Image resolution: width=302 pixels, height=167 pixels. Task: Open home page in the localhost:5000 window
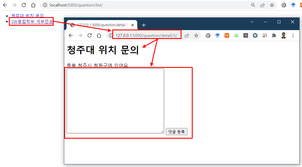click(33, 5)
